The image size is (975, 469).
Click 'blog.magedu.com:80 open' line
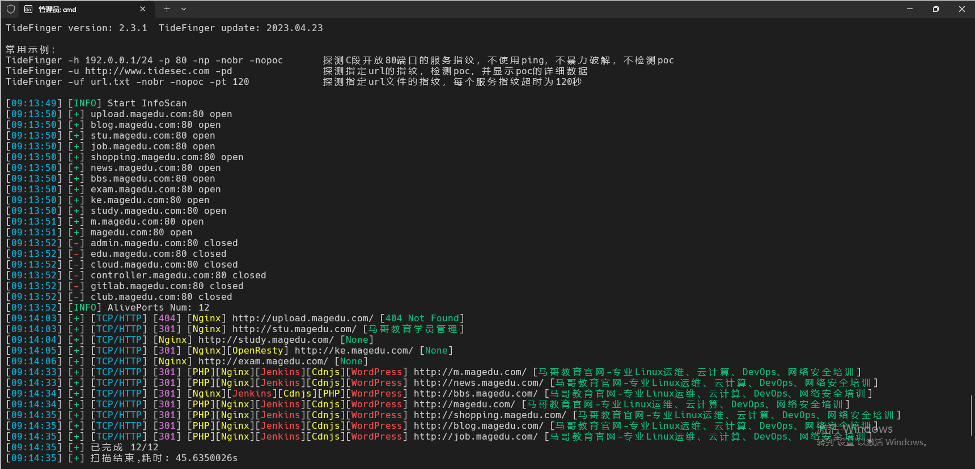(155, 125)
